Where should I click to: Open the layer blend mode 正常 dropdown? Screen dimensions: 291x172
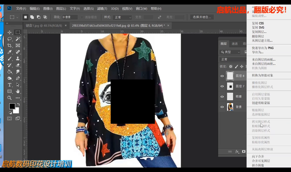click(x=233, y=60)
